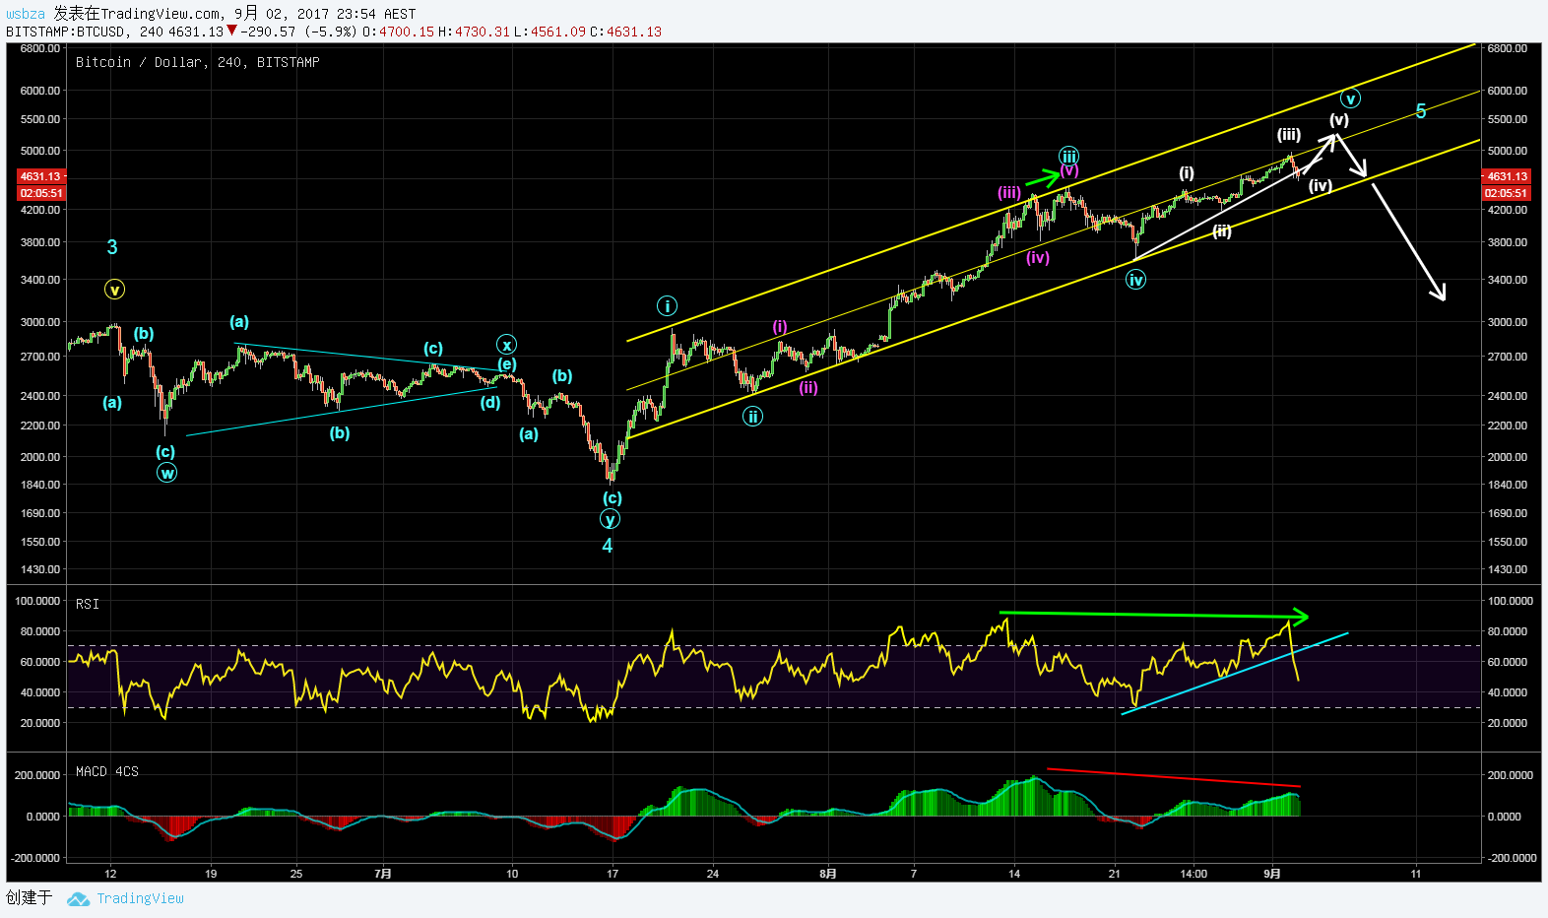Click the low value L:4561.09
Viewport: 1548px width, 918px height.
[x=550, y=32]
